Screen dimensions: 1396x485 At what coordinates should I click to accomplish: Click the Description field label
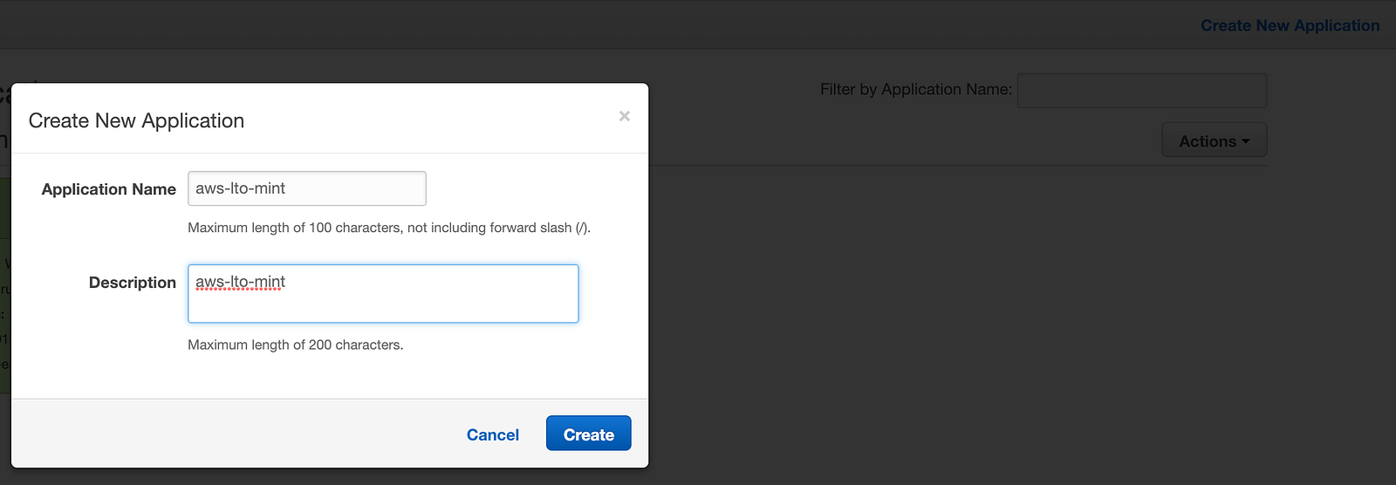click(x=133, y=283)
